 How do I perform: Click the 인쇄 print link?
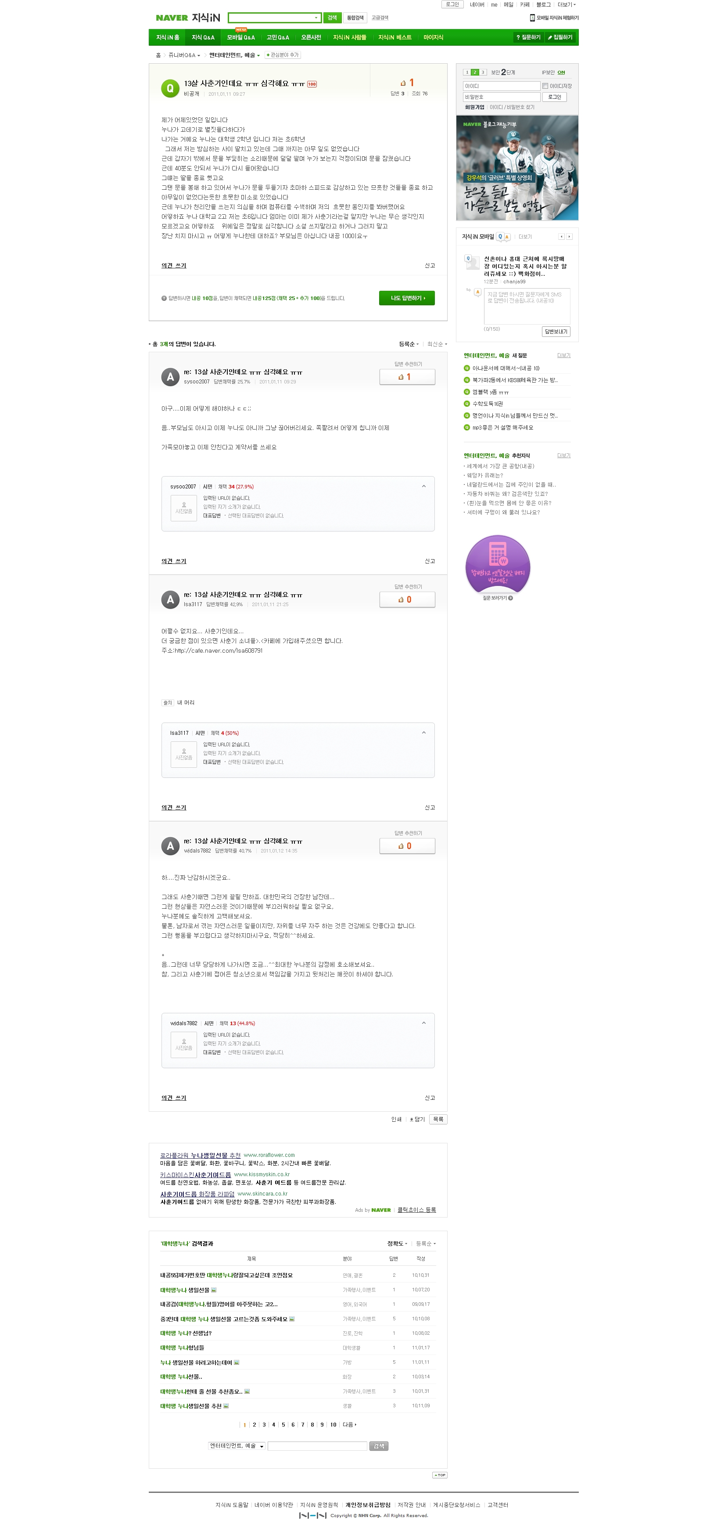(x=396, y=1119)
